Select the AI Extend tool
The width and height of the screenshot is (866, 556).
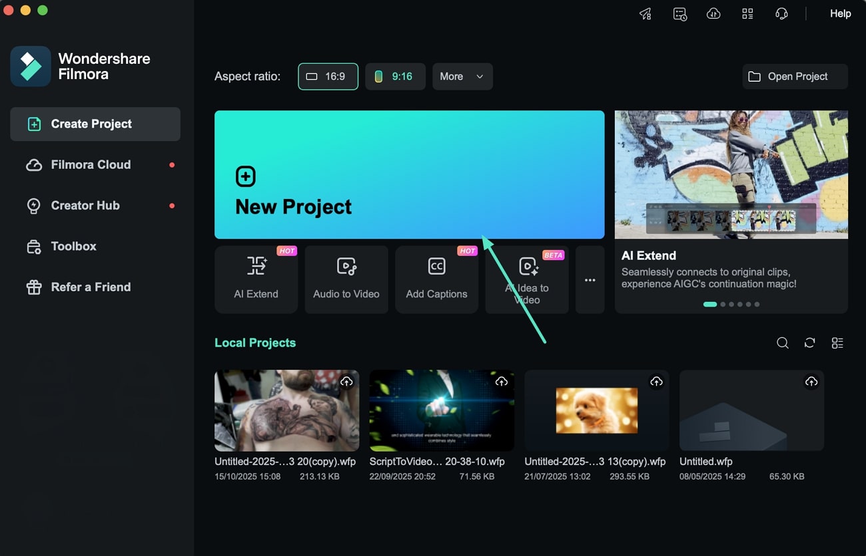point(256,279)
